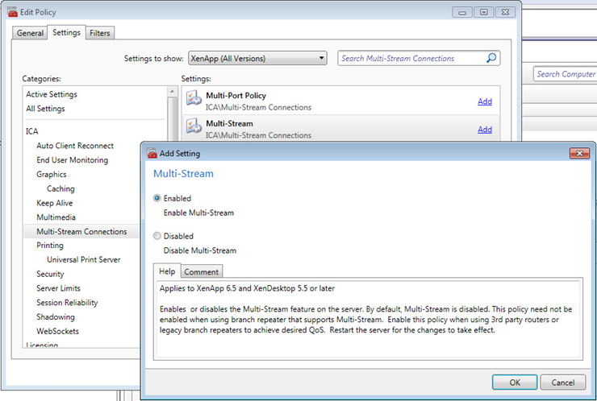This screenshot has width=597, height=401.
Task: Select Caching category
Action: tap(61, 189)
